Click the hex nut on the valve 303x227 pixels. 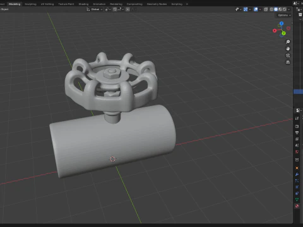click(x=111, y=73)
